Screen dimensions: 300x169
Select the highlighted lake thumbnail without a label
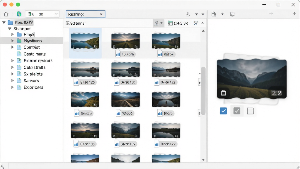pos(85,41)
